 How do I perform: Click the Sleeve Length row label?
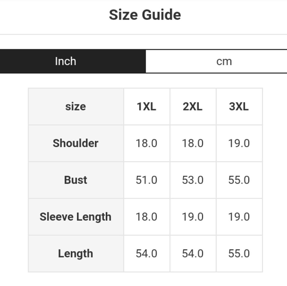click(75, 217)
